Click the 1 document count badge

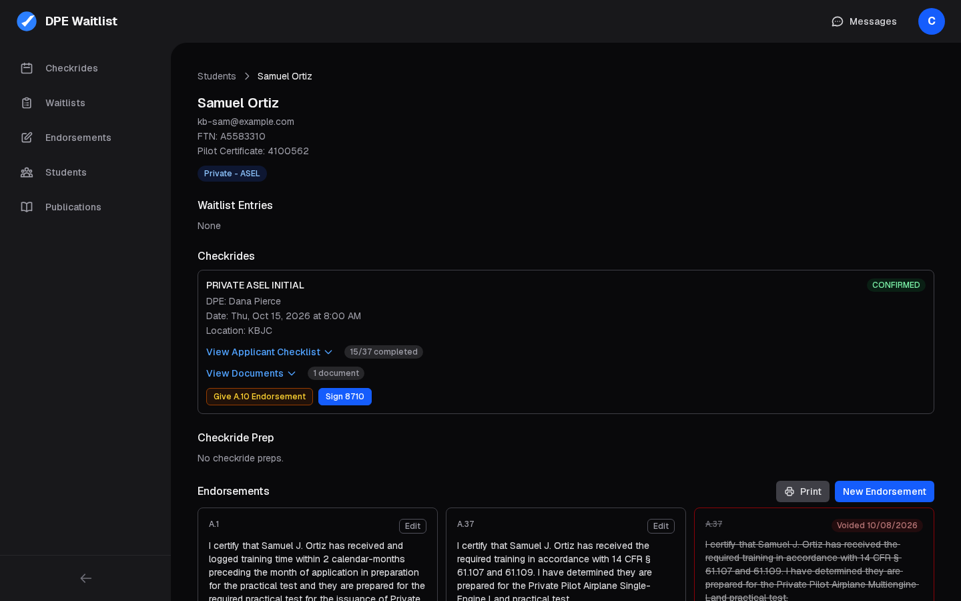coord(336,373)
